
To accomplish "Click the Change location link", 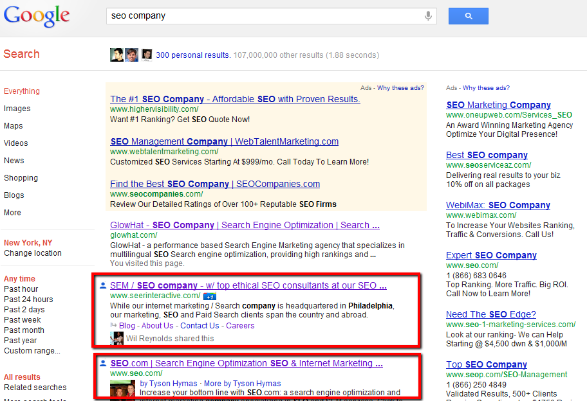I will (33, 253).
